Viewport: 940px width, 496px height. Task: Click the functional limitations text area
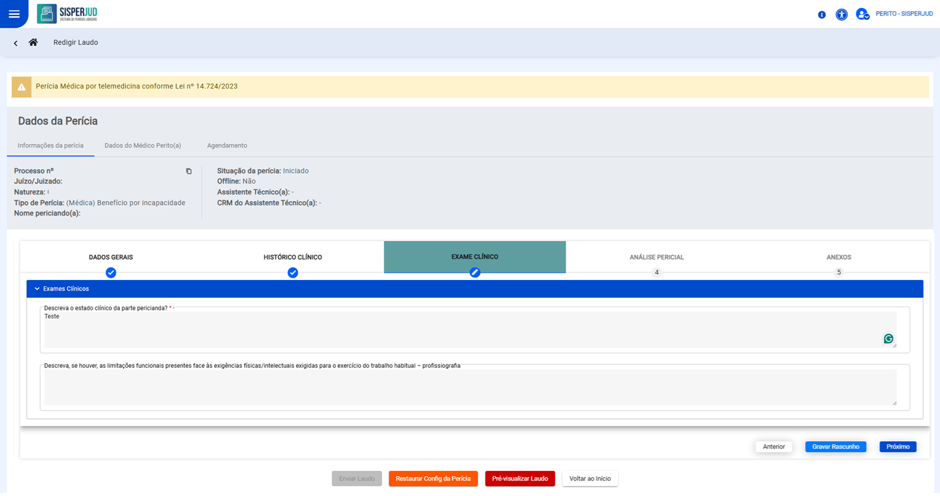click(x=470, y=388)
